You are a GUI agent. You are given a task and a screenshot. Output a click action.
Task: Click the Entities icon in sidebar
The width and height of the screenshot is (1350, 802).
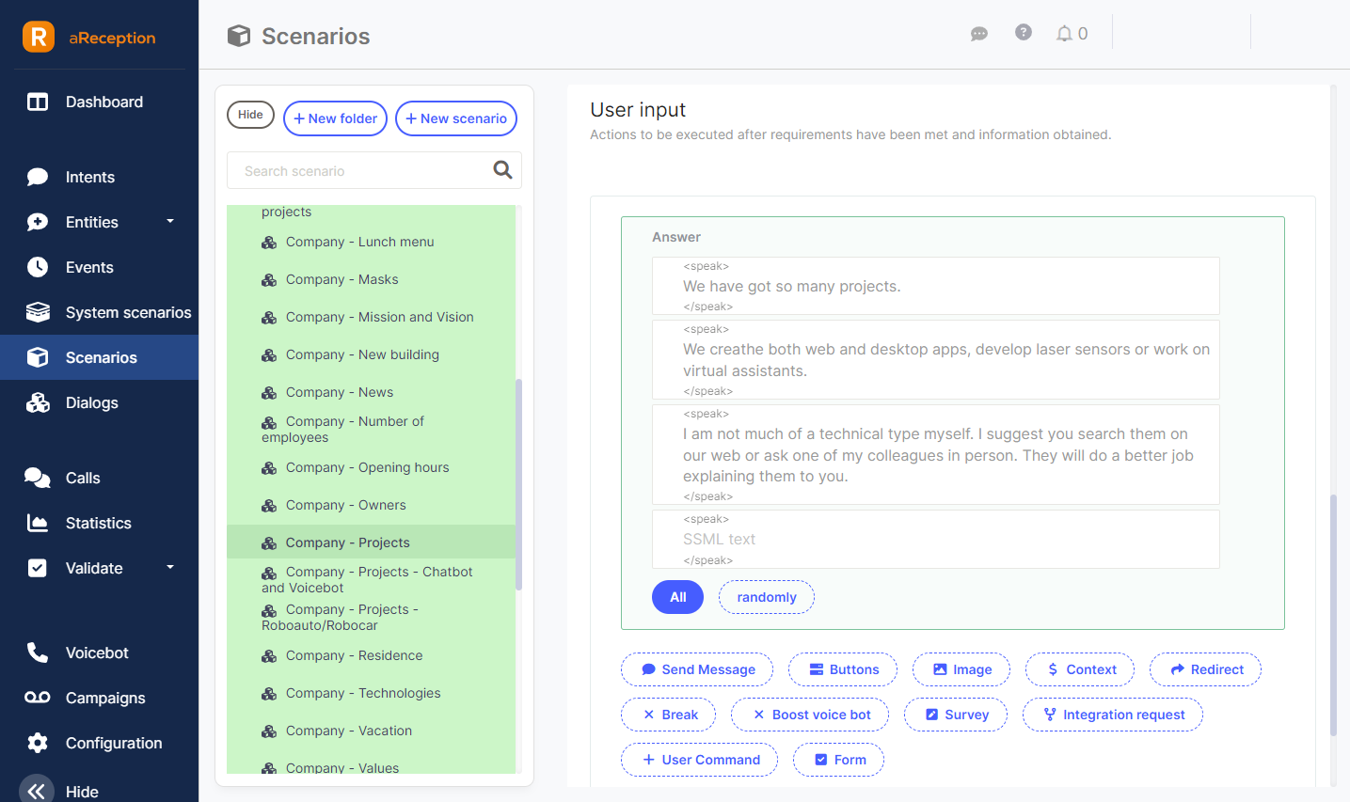(38, 222)
